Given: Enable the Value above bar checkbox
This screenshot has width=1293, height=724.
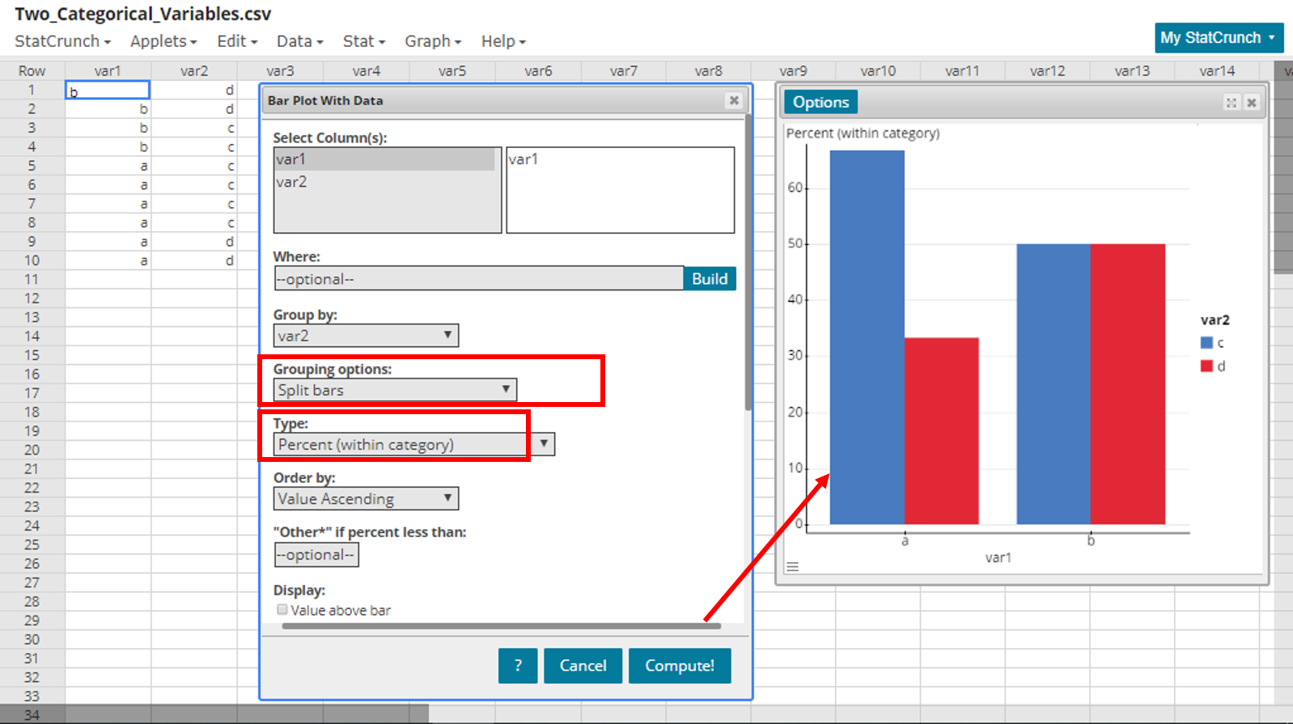Looking at the screenshot, I should pos(282,610).
